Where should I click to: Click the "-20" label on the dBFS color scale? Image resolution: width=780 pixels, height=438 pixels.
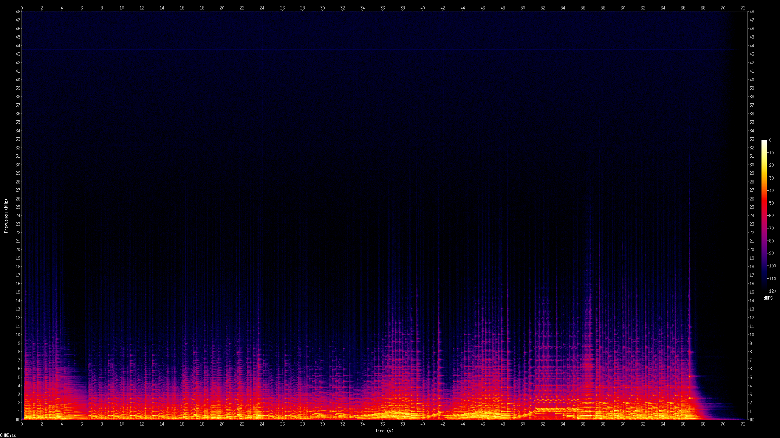point(771,165)
